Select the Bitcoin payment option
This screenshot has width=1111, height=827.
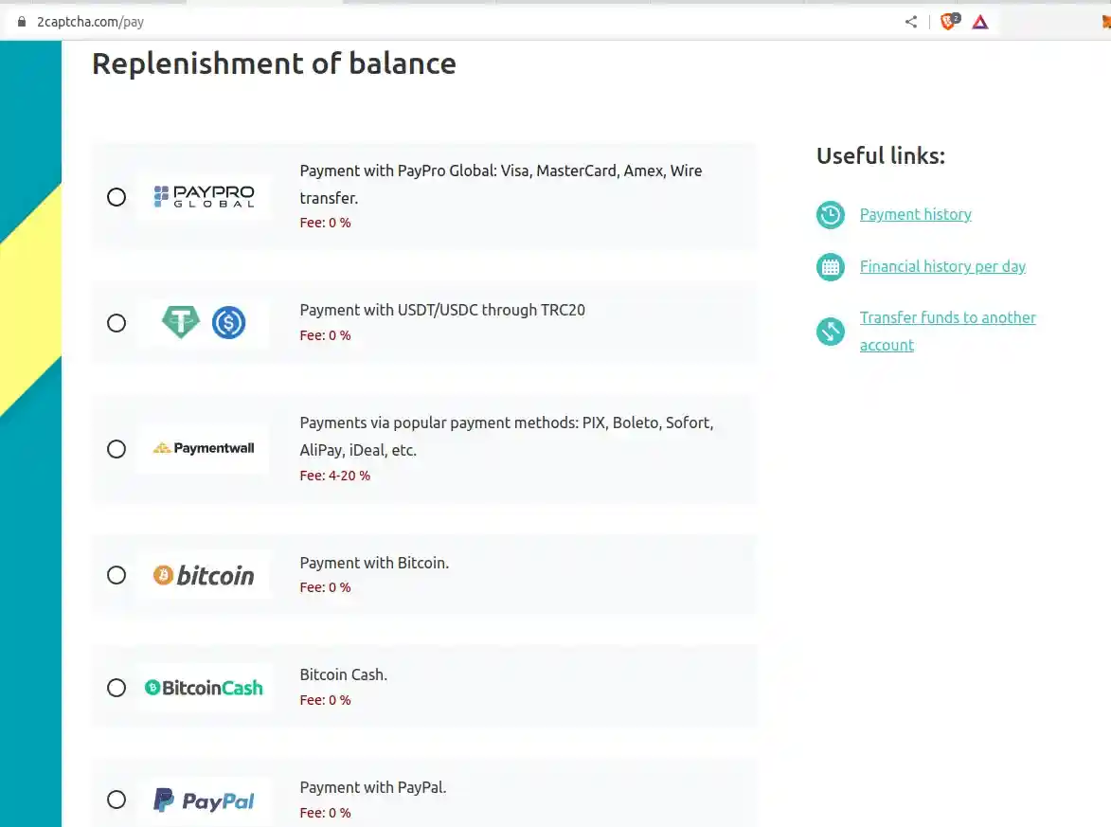pyautogui.click(x=116, y=574)
